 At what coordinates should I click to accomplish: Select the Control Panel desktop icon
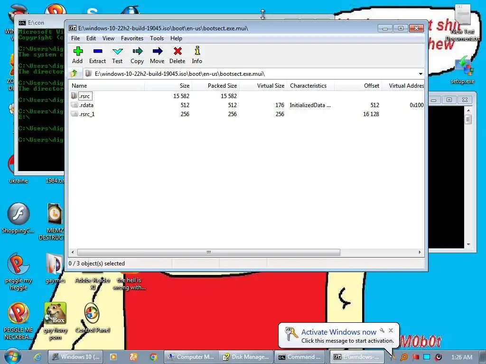pos(93,318)
